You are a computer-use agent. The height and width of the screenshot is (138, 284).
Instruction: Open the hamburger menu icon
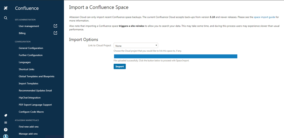[6, 122]
